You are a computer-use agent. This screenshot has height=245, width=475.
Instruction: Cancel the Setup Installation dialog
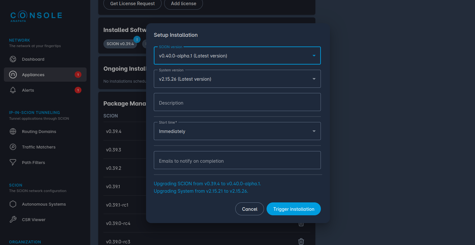pos(249,209)
